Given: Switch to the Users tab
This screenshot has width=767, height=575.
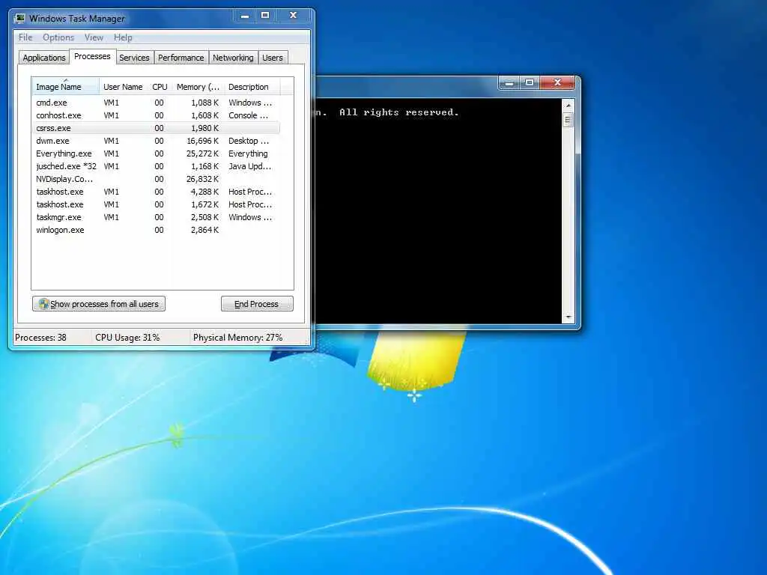Looking at the screenshot, I should click(x=272, y=58).
